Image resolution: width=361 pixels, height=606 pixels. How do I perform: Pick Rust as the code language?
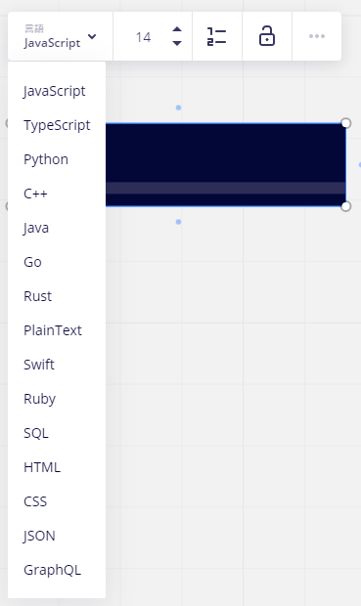pos(57,296)
